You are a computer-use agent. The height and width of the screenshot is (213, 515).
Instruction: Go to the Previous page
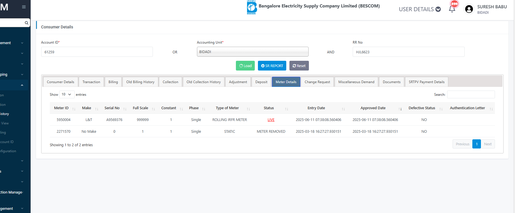pos(462,144)
